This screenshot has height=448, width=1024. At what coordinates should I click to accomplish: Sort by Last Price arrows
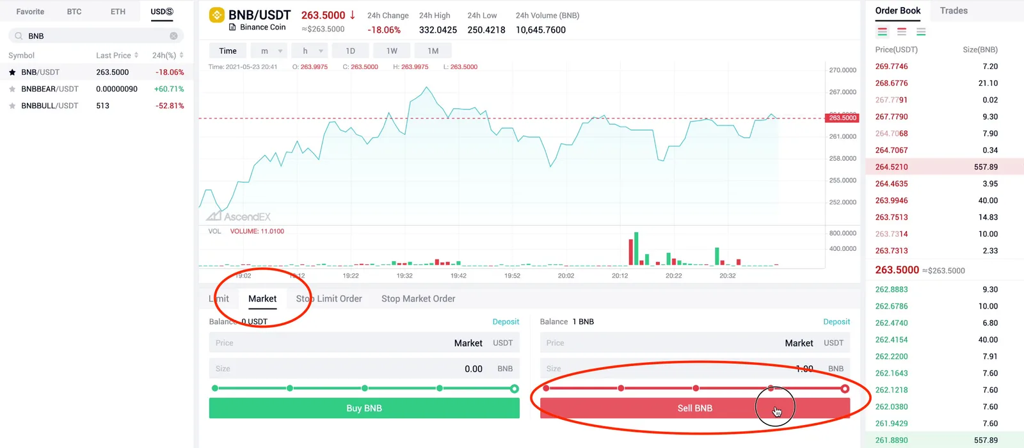pyautogui.click(x=136, y=56)
